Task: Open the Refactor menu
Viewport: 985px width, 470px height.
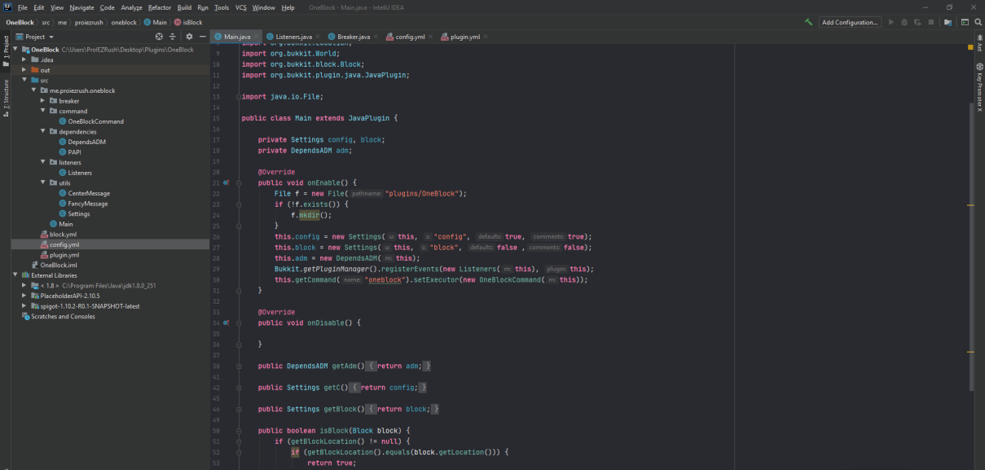Action: coord(160,7)
